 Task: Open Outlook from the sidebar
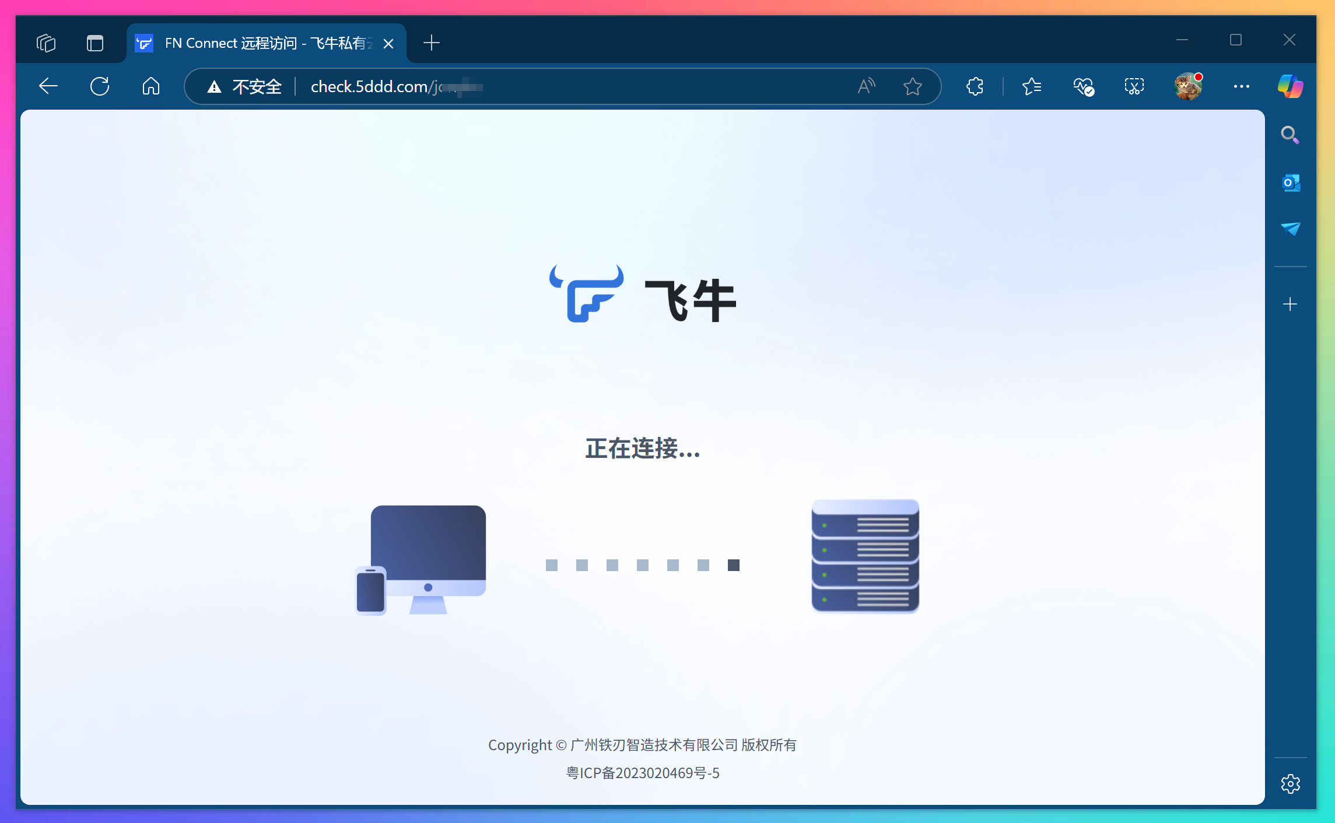[x=1290, y=183]
